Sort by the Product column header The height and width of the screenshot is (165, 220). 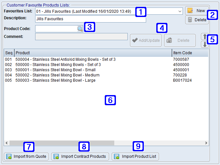click(x=93, y=53)
